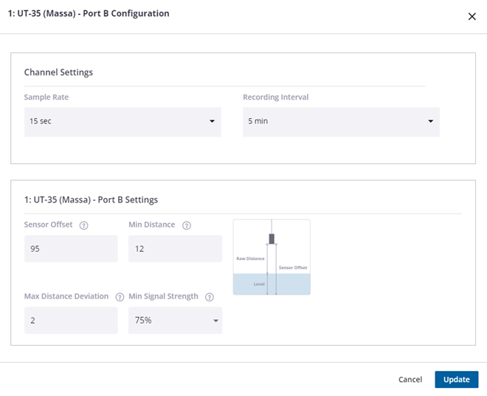Click the Channel Settings heading
This screenshot has height=396, width=487.
click(x=58, y=72)
